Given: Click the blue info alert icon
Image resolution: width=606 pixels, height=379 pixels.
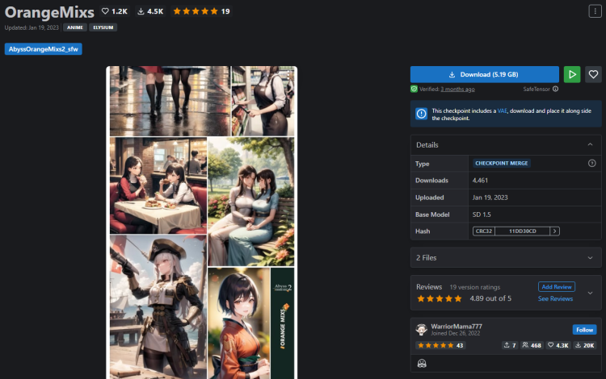Looking at the screenshot, I should pos(421,114).
